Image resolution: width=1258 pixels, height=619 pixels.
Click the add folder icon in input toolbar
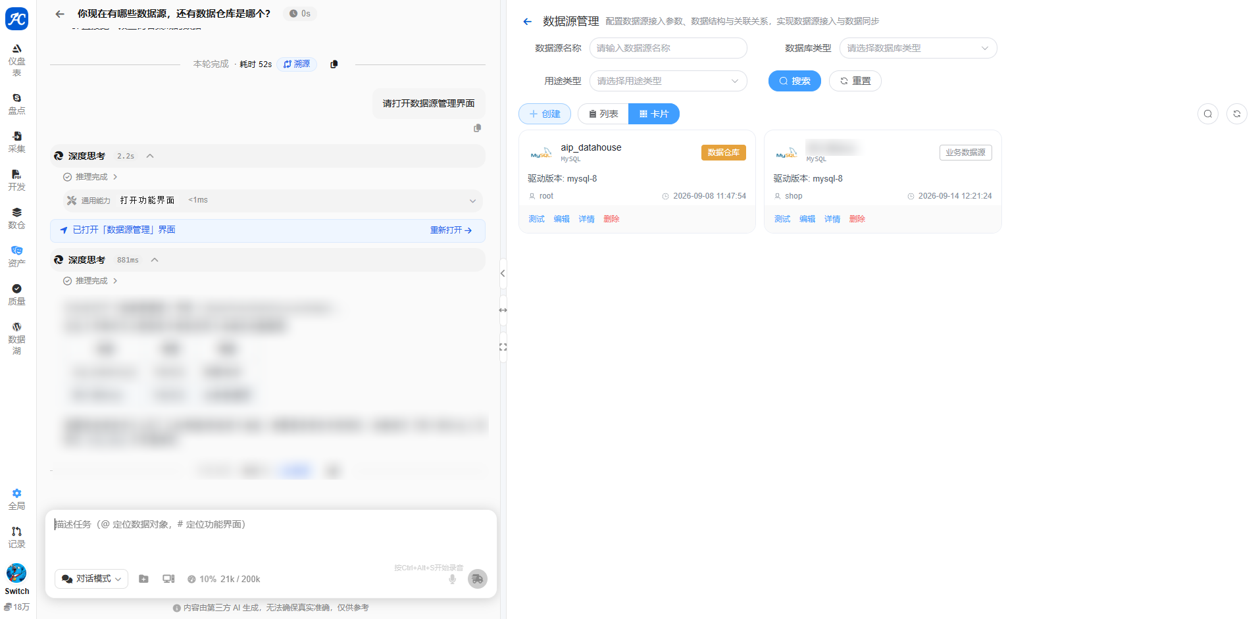tap(143, 579)
